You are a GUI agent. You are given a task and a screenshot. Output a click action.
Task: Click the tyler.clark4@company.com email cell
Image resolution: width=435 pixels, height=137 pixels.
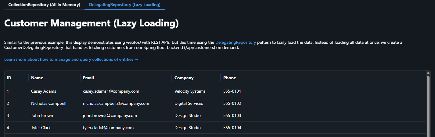(x=108, y=128)
